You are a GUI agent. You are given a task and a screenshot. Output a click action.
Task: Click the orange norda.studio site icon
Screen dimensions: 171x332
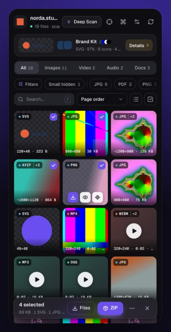coord(20,22)
